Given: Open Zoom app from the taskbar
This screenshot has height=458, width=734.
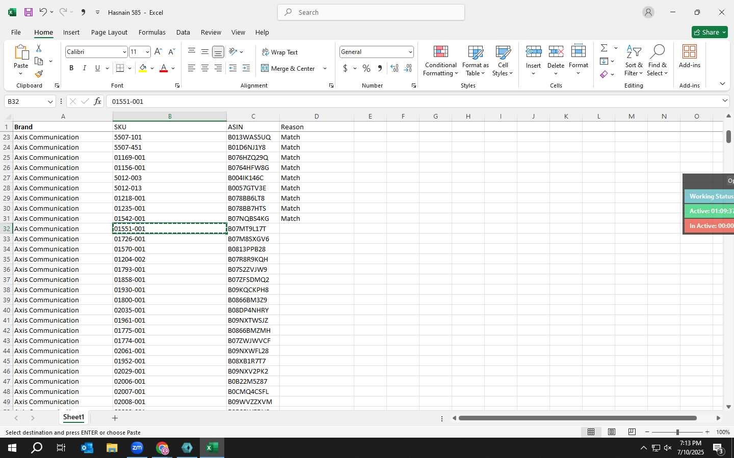Looking at the screenshot, I should click(137, 448).
